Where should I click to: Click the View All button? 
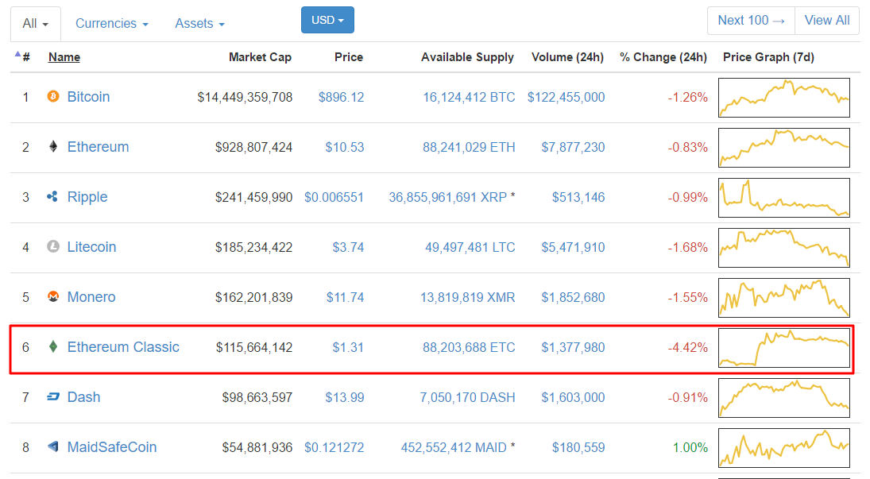(826, 21)
